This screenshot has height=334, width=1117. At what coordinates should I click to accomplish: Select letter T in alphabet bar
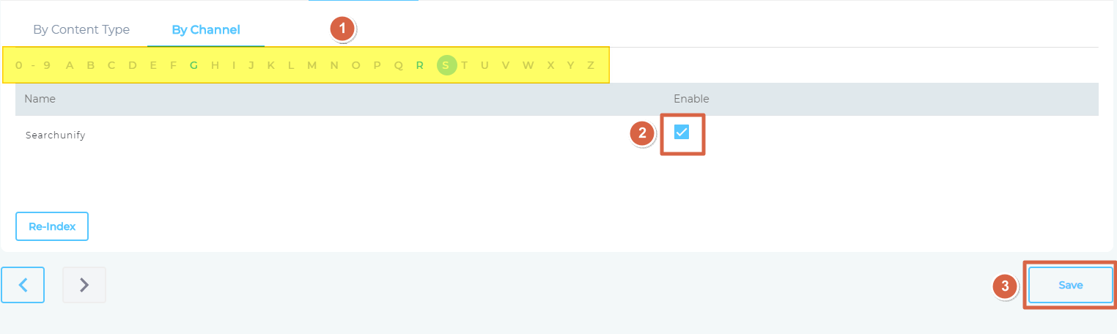(x=464, y=65)
